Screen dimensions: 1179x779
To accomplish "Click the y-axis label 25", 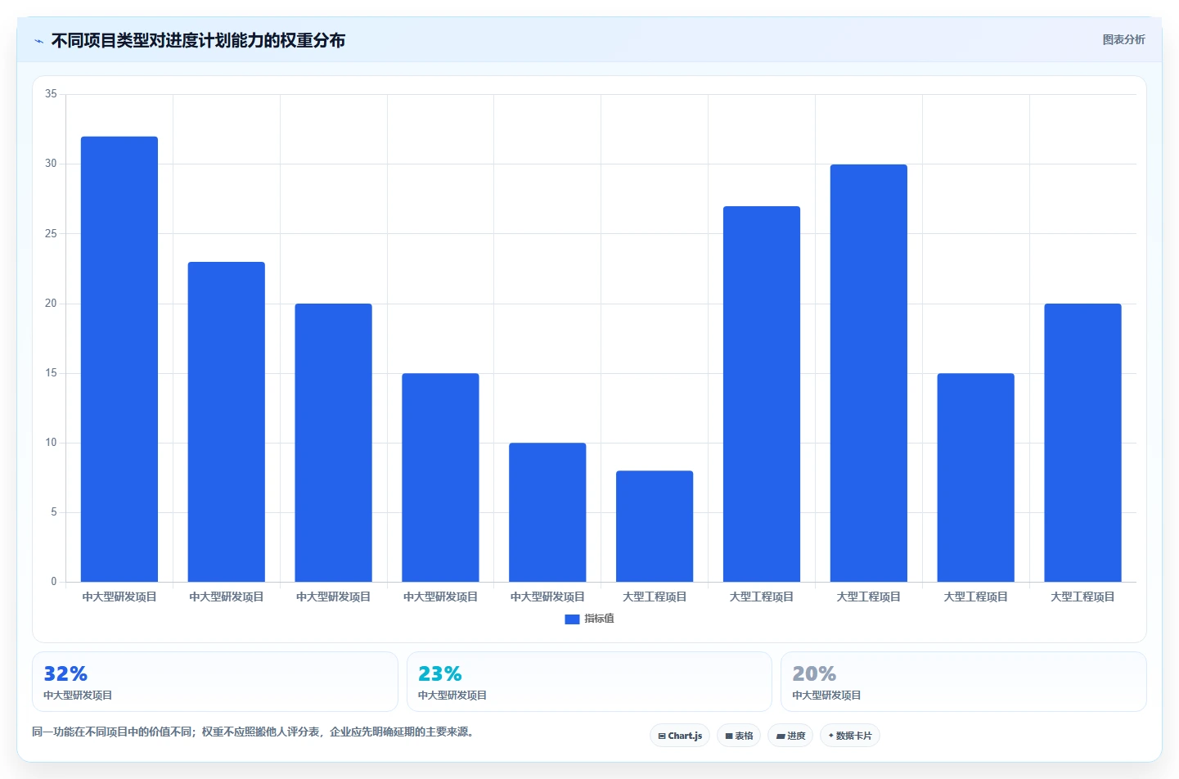I will [51, 234].
